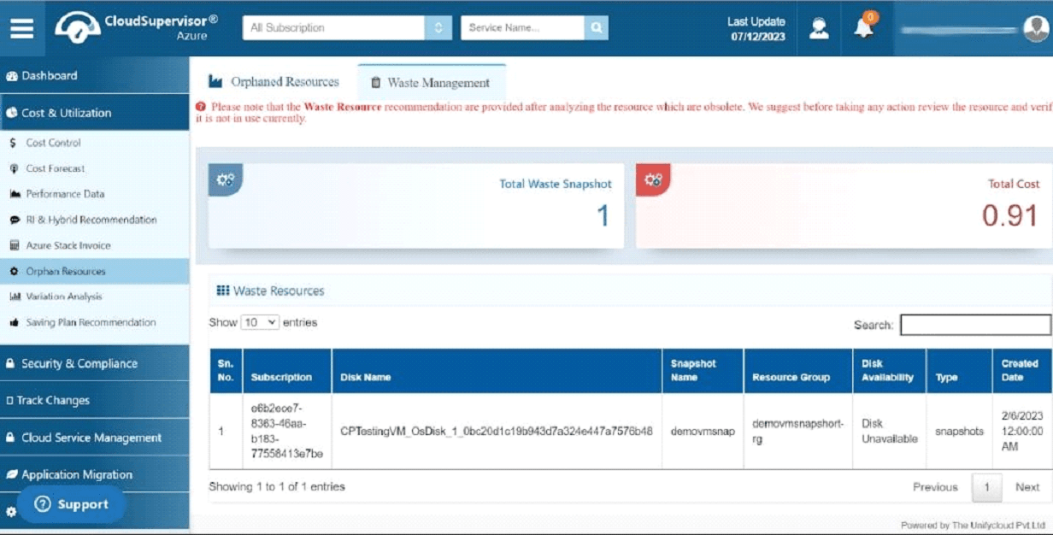Go to the Previous page

point(935,487)
